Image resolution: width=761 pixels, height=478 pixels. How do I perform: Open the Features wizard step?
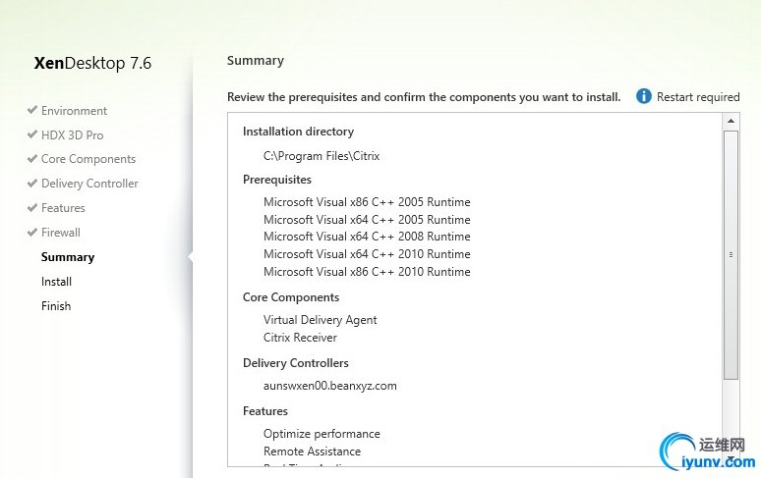tap(63, 208)
